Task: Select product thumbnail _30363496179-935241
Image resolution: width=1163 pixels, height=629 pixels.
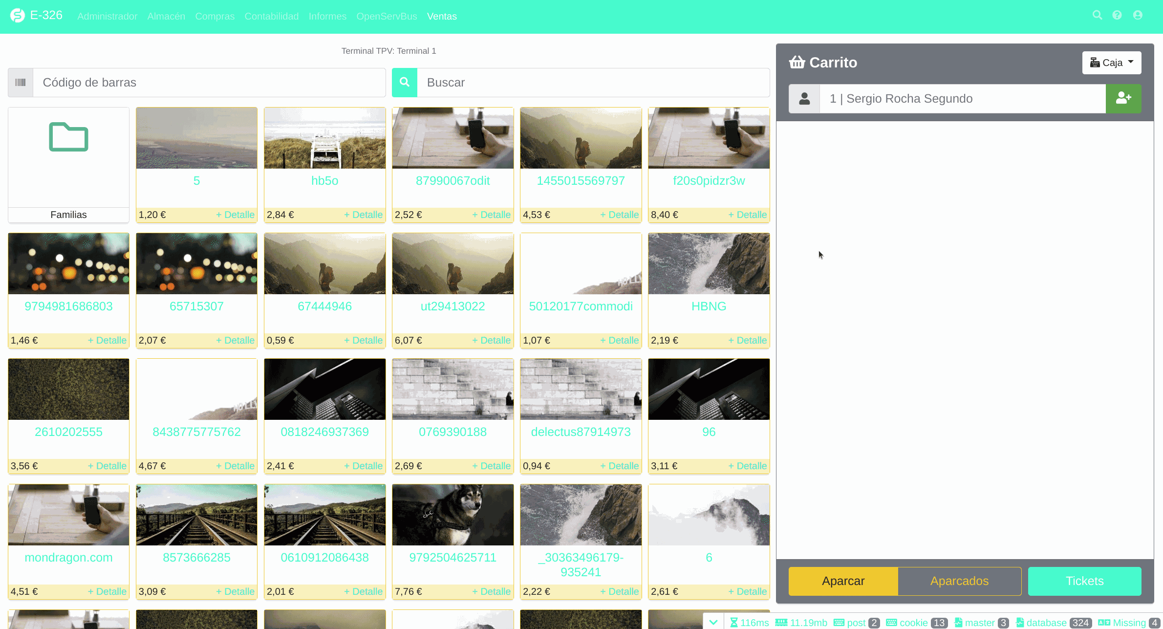Action: (x=581, y=515)
